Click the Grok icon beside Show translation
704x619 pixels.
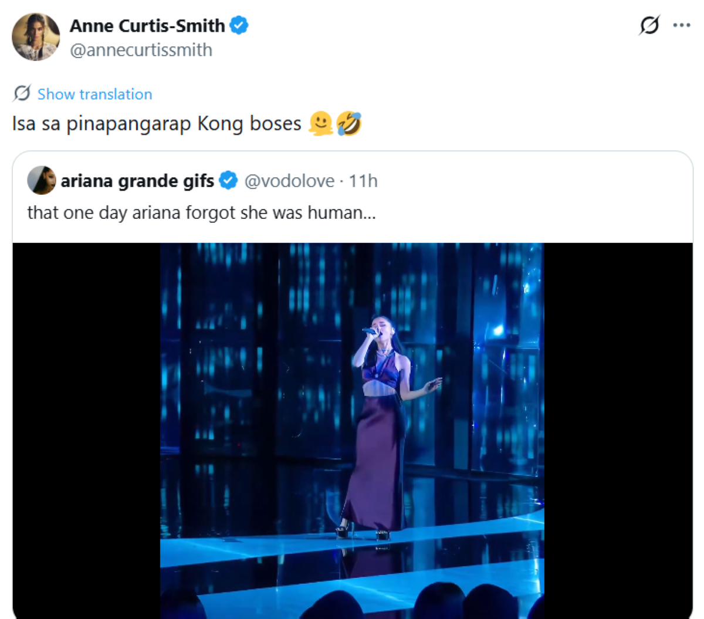22,93
